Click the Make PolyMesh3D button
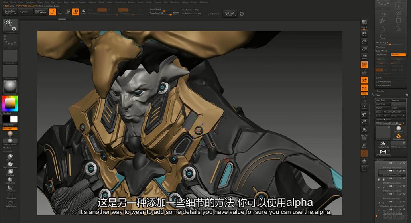Screen dimensions: 411x223 tap(395, 111)
